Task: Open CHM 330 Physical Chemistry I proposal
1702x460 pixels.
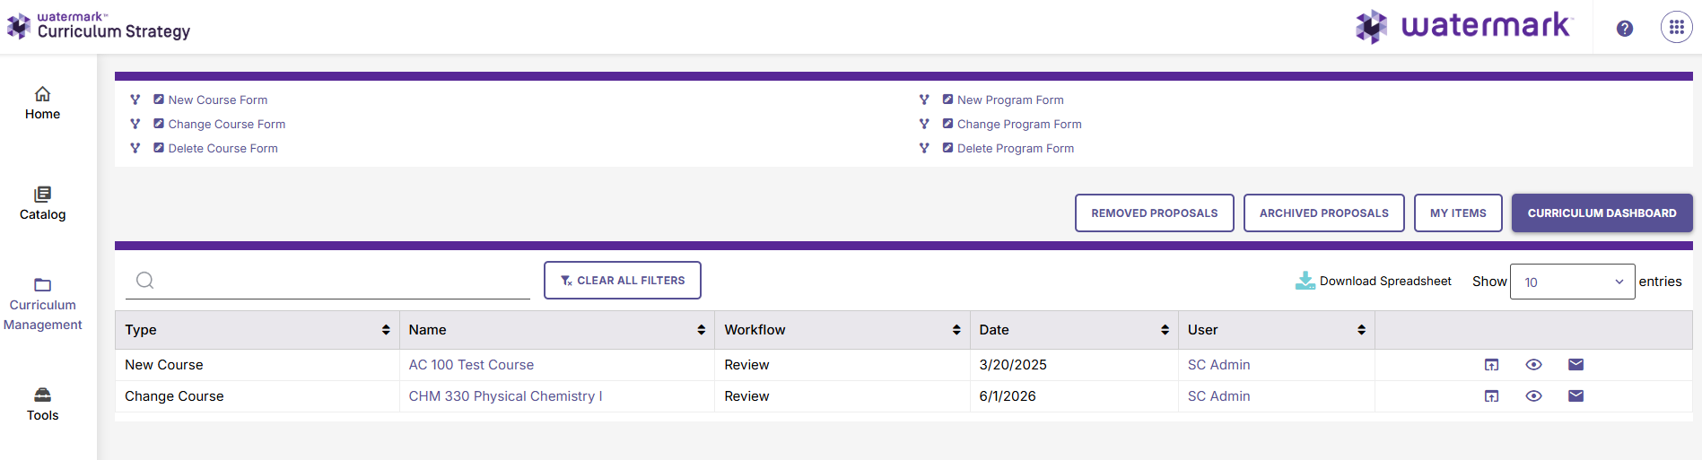Action: click(x=505, y=396)
